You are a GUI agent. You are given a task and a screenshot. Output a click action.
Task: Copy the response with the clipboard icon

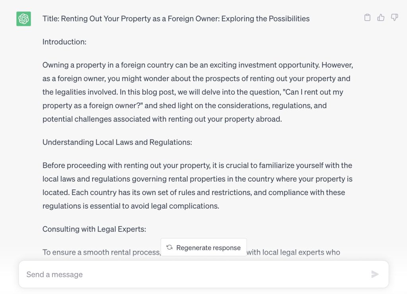(x=367, y=17)
